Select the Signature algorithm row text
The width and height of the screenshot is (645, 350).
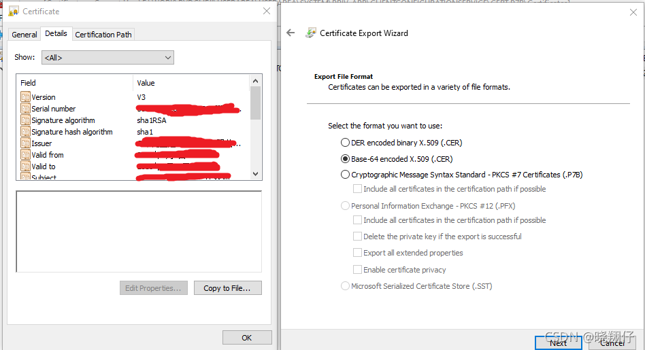tap(63, 120)
